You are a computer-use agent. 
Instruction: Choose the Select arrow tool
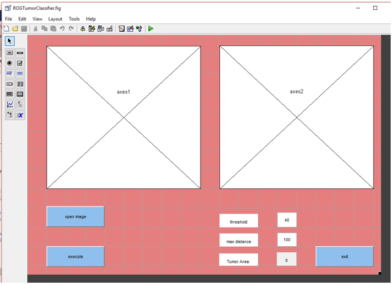click(10, 41)
